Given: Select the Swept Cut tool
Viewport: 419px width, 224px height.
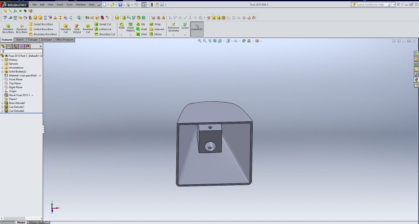Looking at the screenshot, I should [103, 24].
